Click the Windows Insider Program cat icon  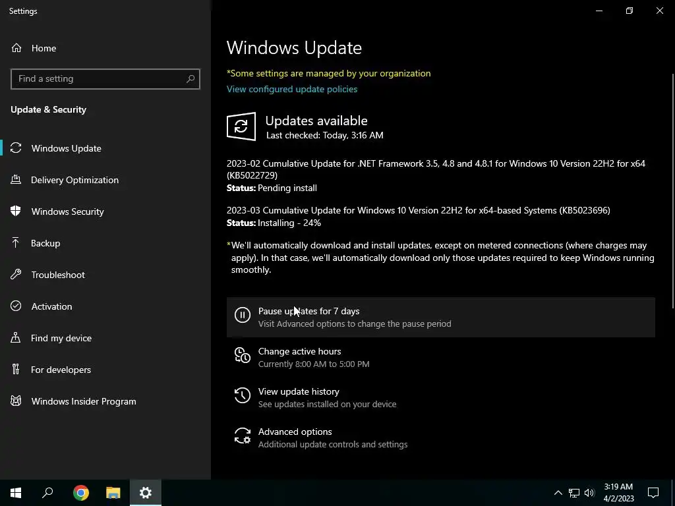point(16,401)
